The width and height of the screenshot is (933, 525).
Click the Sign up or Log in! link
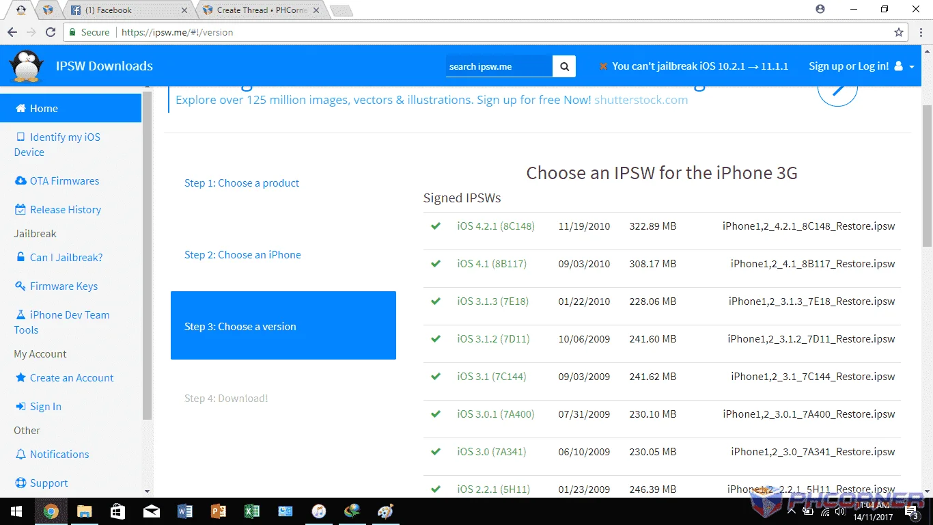coord(849,66)
